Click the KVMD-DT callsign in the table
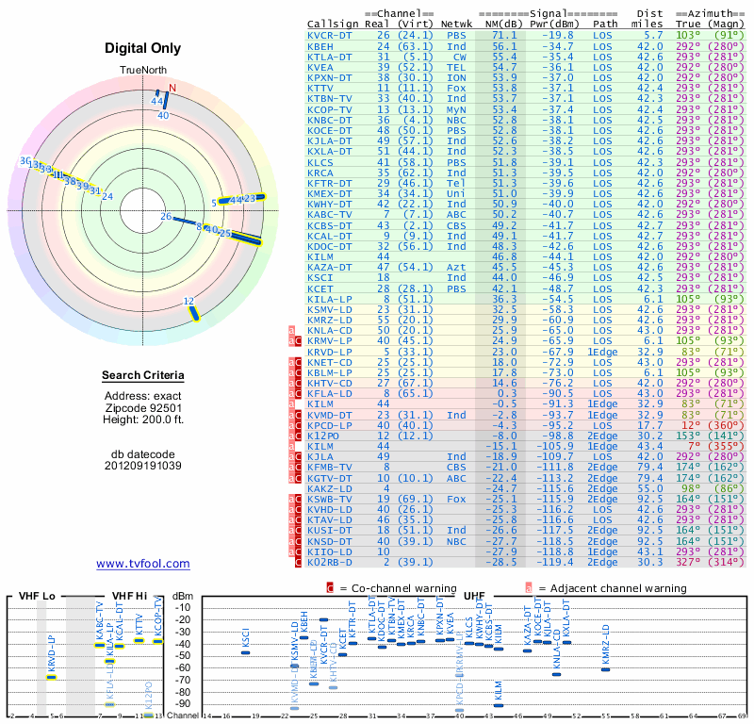This screenshot has height=724, width=754. click(x=329, y=415)
